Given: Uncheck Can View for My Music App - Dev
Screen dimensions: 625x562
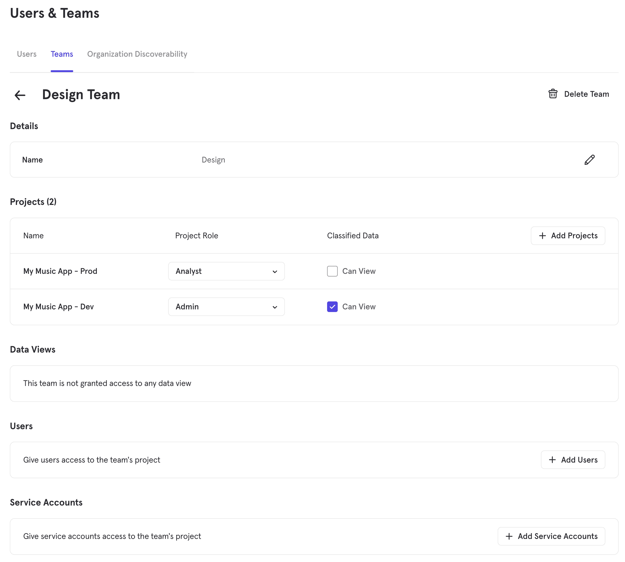Looking at the screenshot, I should coord(332,307).
